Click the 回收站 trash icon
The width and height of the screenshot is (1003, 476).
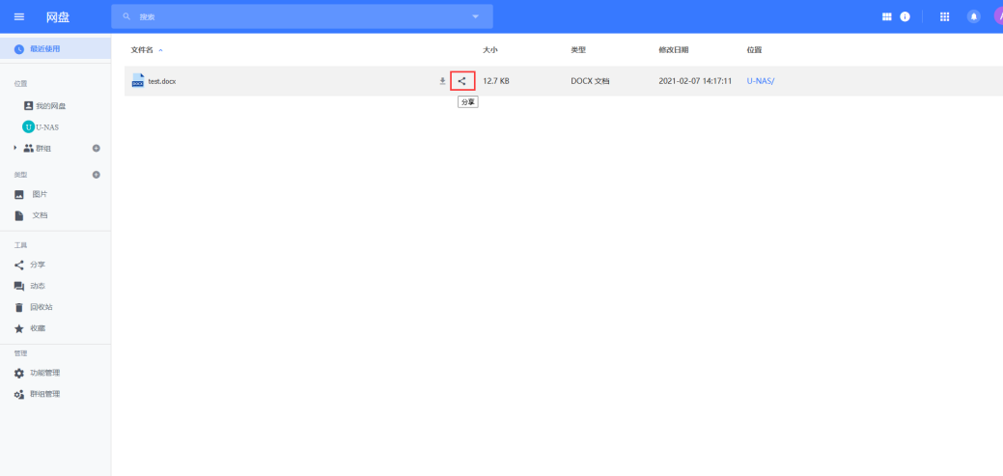(x=19, y=308)
